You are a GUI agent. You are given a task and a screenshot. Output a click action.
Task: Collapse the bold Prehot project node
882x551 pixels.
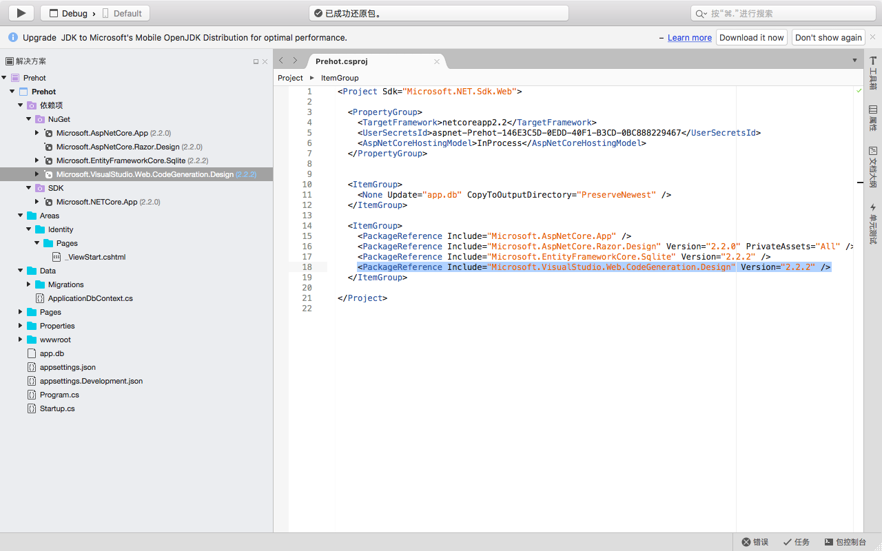(12, 92)
